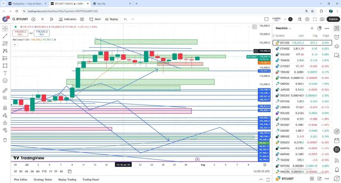Toggle stay in drawing mode
341x183 pixels.
[x=5, y=115]
